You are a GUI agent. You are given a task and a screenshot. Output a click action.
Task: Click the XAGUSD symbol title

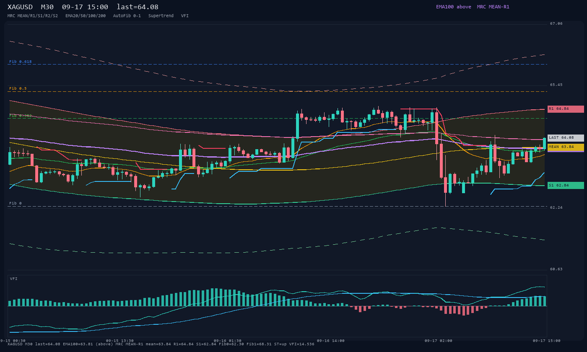[x=20, y=7]
